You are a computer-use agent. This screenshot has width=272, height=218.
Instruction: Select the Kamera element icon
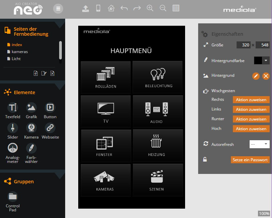click(x=31, y=128)
